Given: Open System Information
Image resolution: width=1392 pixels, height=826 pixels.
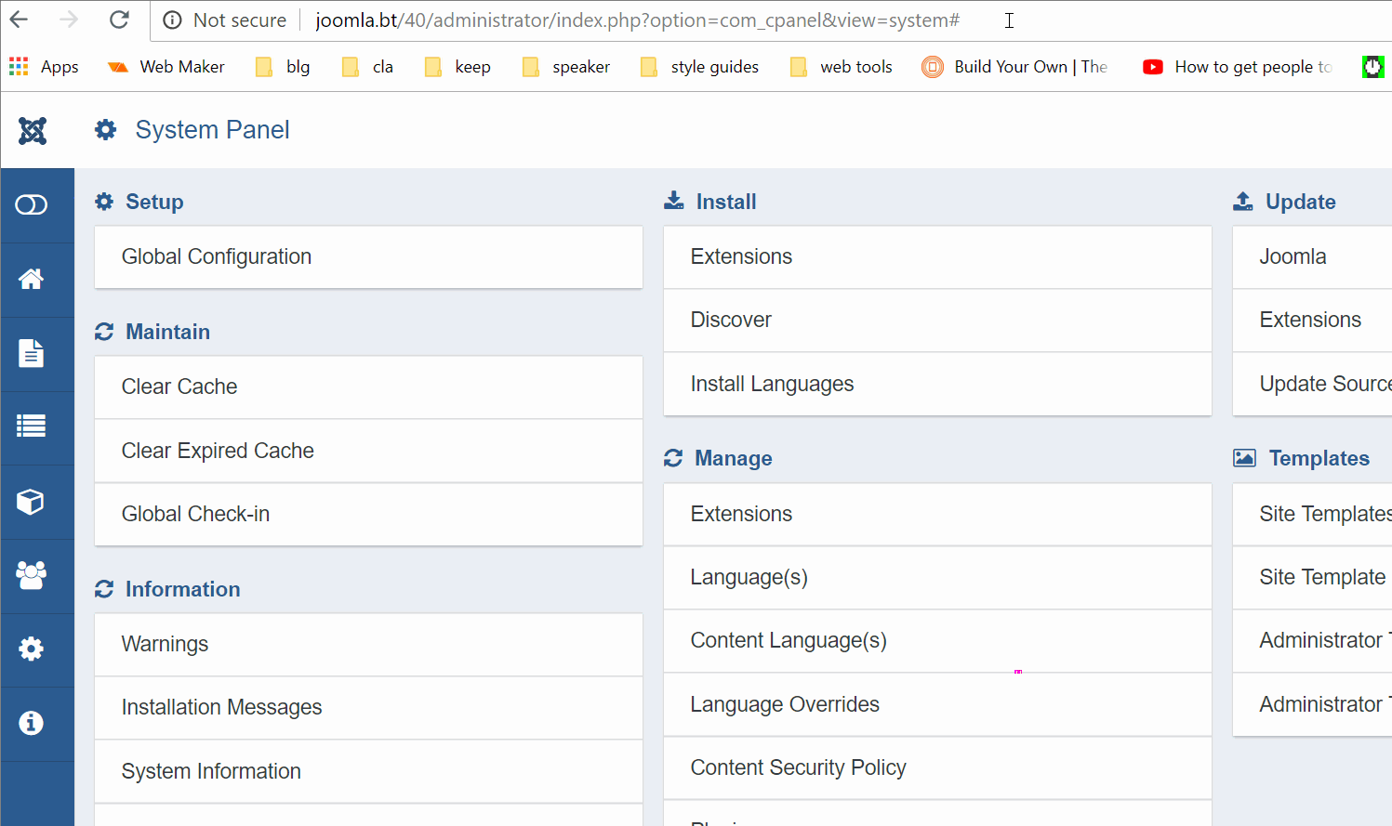Looking at the screenshot, I should [x=368, y=771].
